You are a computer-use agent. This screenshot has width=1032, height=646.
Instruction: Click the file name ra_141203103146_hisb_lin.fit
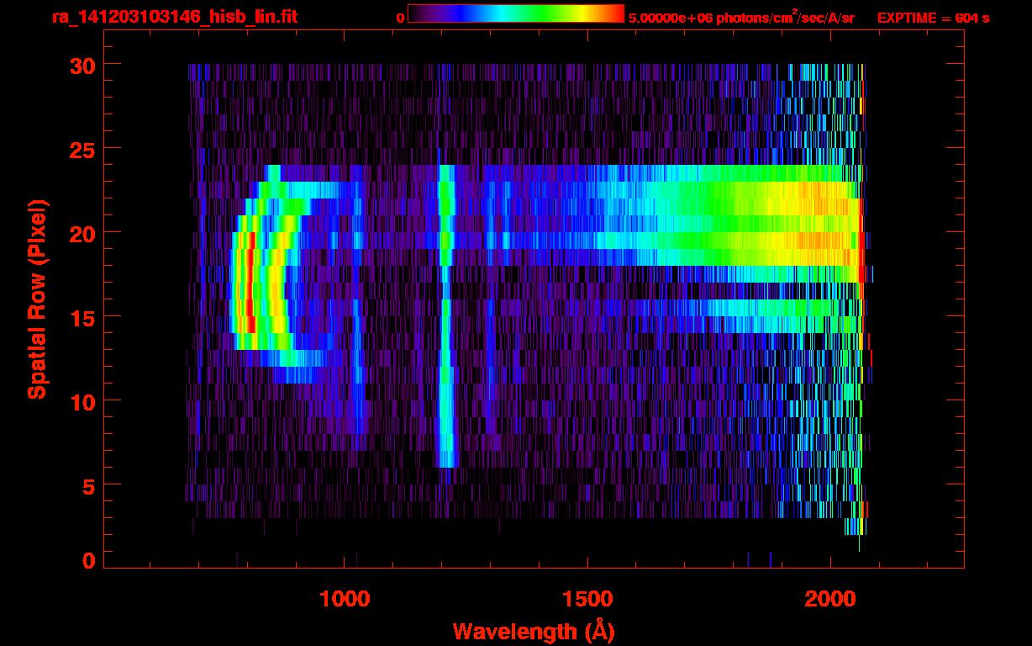pyautogui.click(x=174, y=17)
